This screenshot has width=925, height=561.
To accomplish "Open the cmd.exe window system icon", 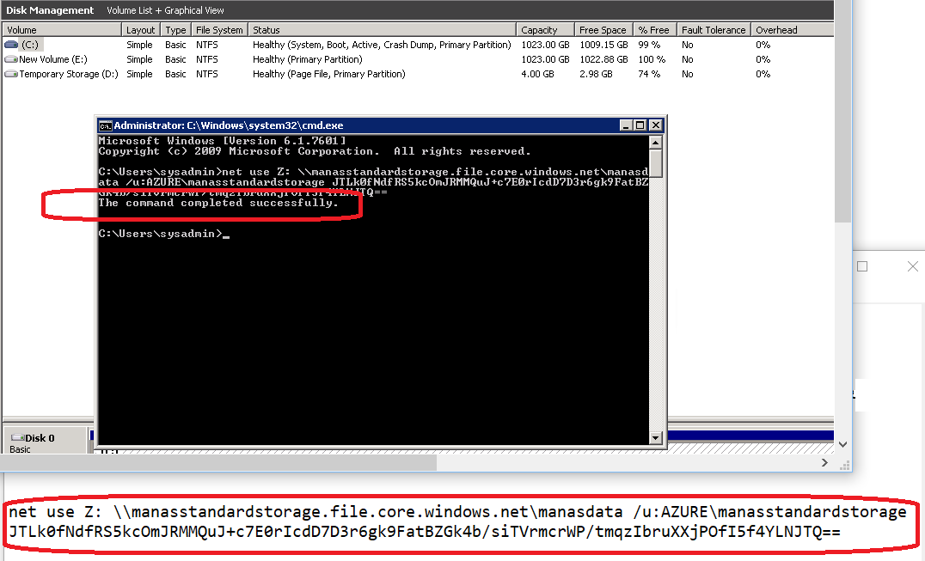I will coord(106,125).
